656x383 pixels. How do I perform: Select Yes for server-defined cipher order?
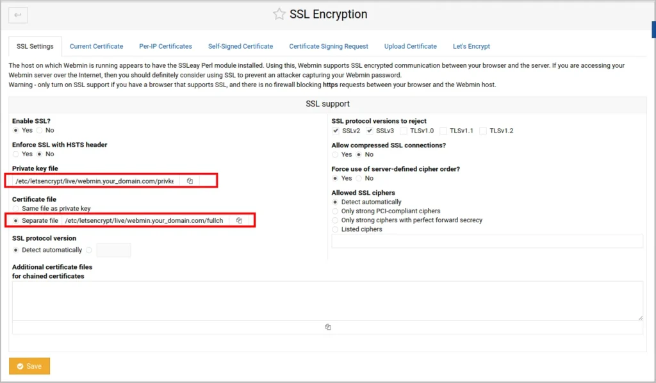coord(335,179)
